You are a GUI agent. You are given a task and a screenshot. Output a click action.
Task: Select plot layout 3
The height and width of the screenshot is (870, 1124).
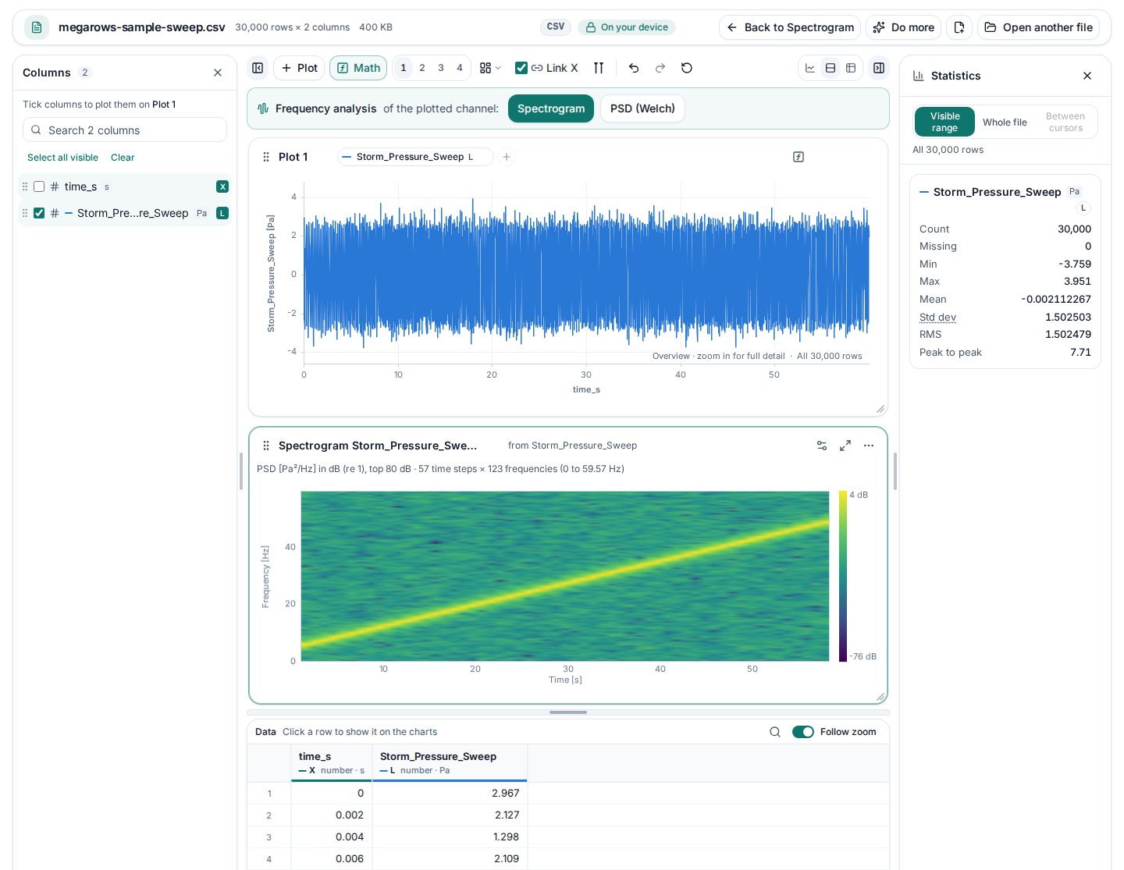(441, 68)
